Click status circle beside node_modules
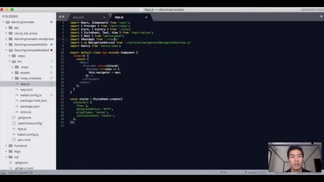The height and width of the screenshot is (182, 324). 52,78
